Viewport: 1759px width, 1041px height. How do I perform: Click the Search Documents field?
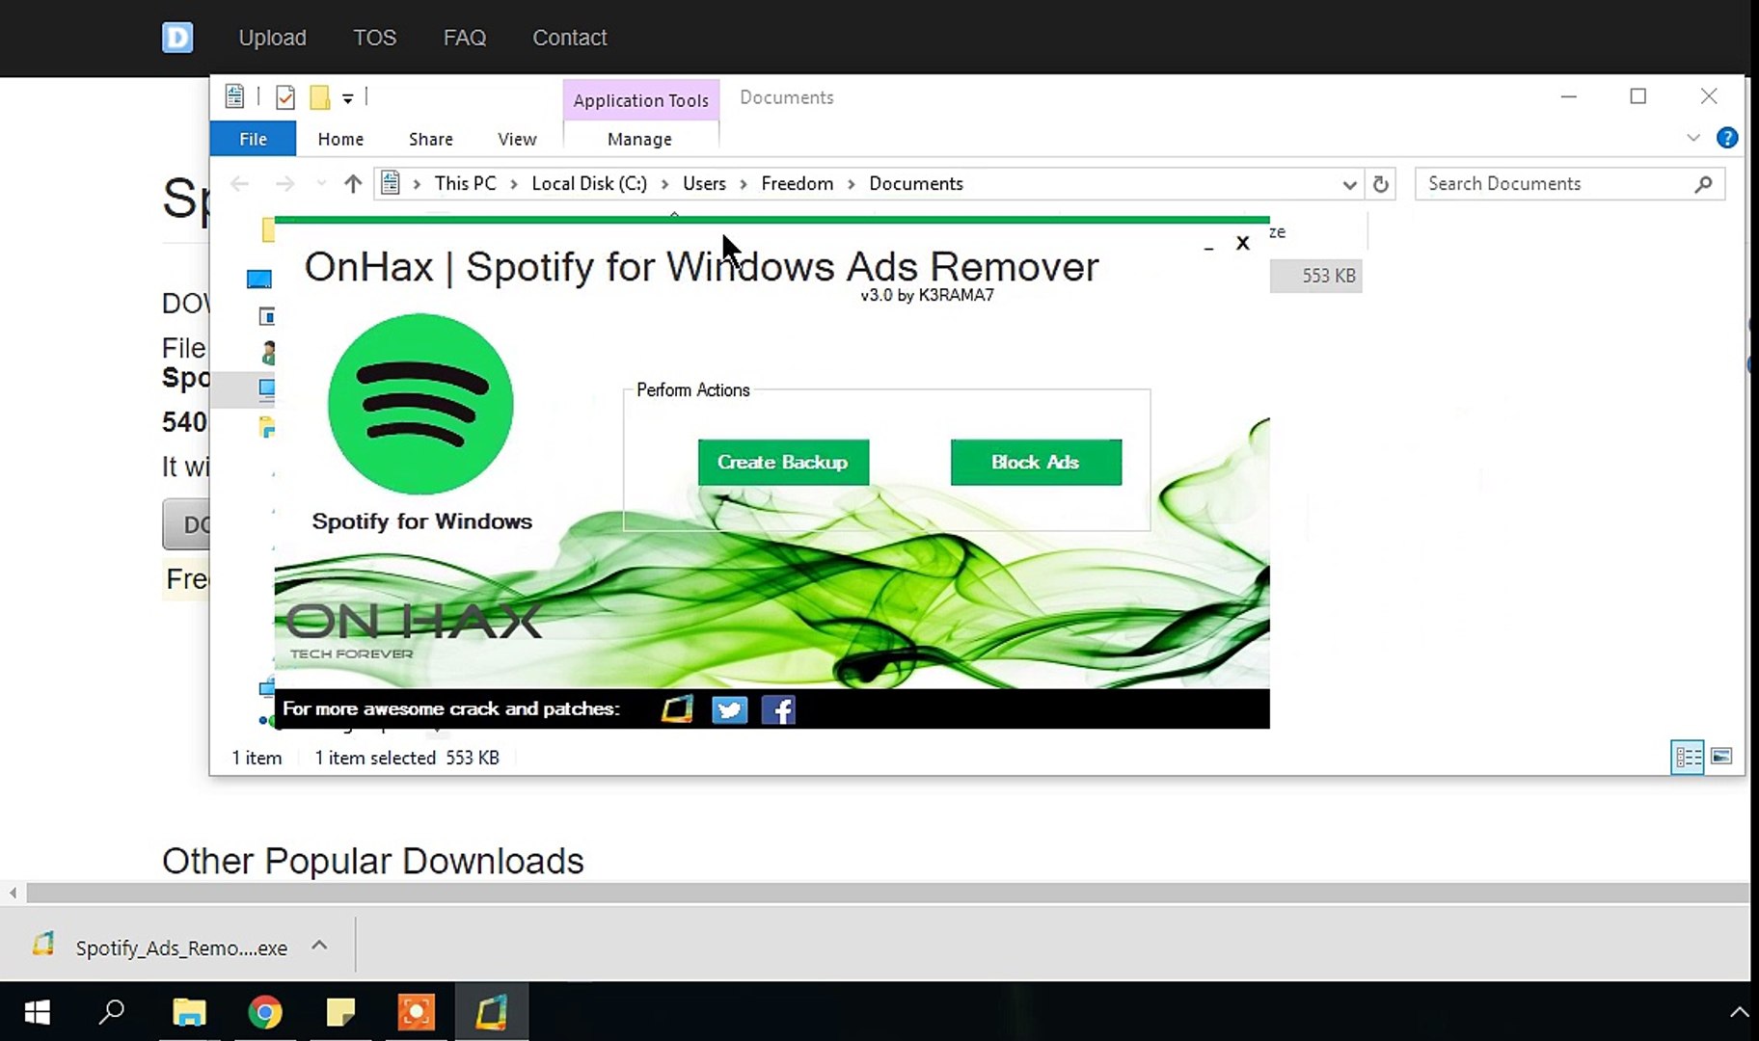tap(1569, 184)
